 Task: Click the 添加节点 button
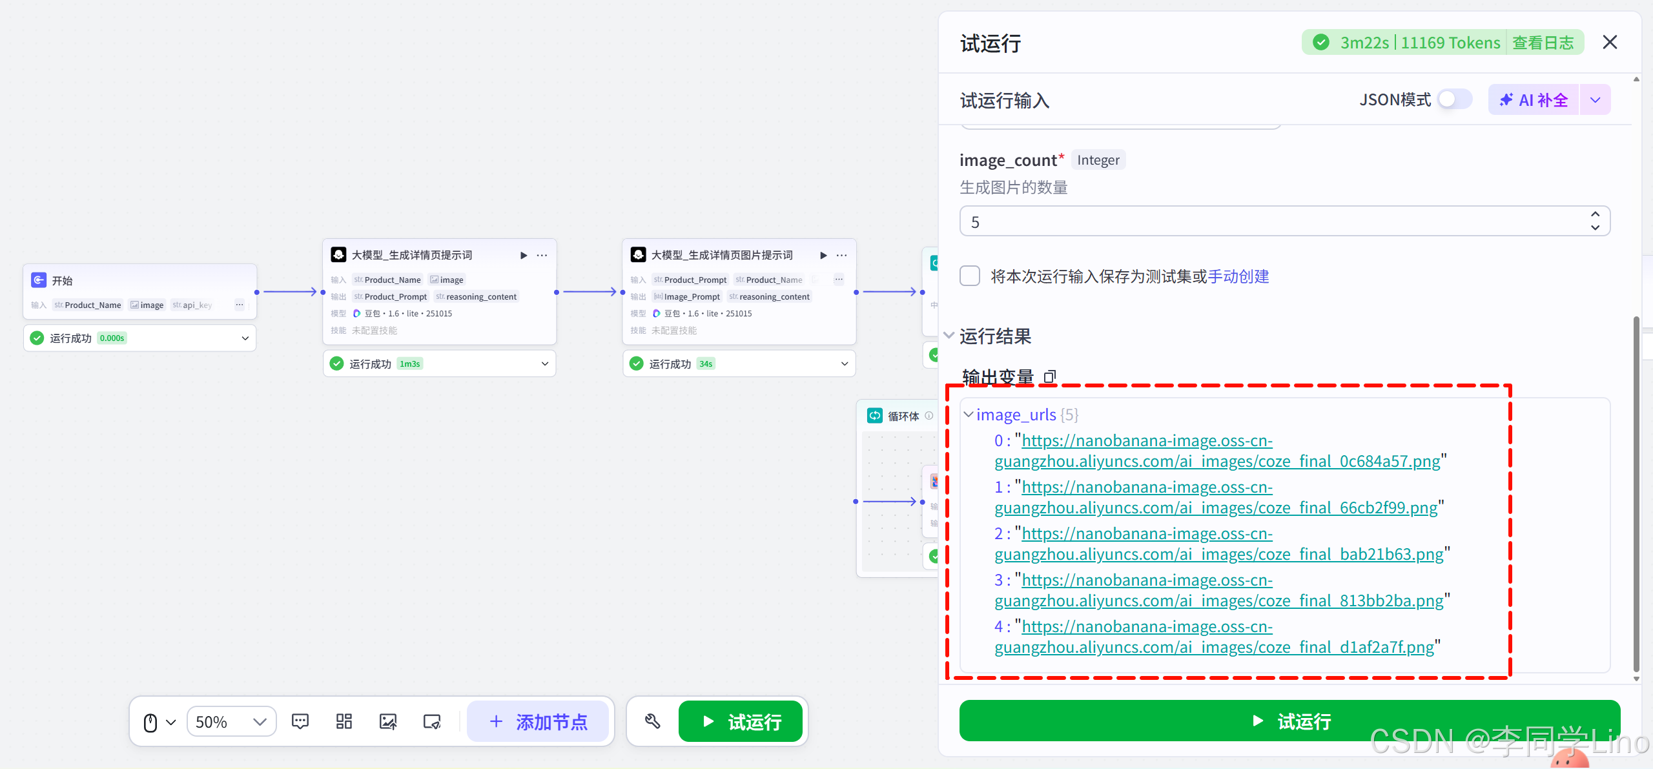(538, 721)
